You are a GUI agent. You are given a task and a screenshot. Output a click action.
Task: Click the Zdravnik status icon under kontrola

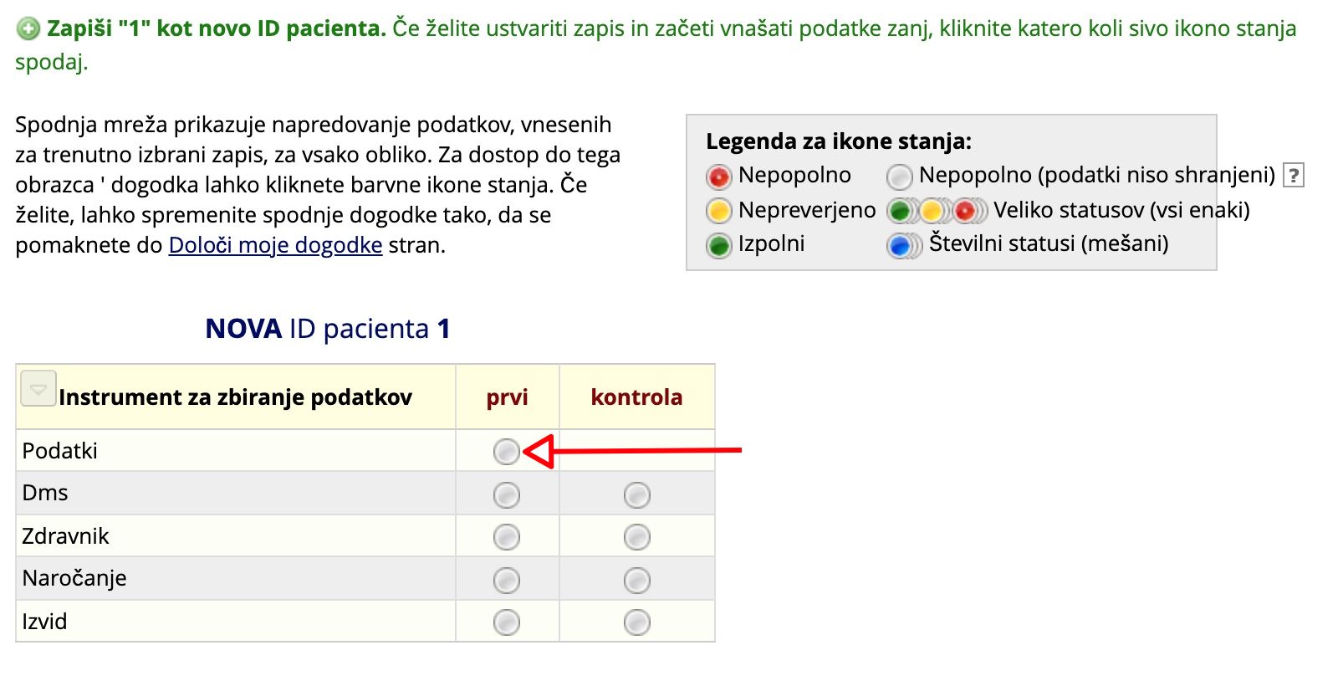click(636, 537)
